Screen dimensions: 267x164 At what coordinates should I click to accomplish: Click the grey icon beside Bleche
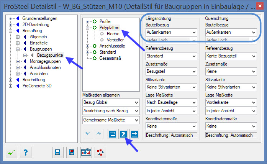(x=102, y=34)
